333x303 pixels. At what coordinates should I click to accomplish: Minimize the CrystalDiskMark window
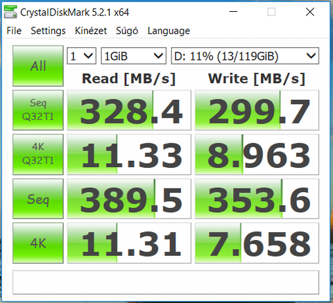(x=233, y=12)
